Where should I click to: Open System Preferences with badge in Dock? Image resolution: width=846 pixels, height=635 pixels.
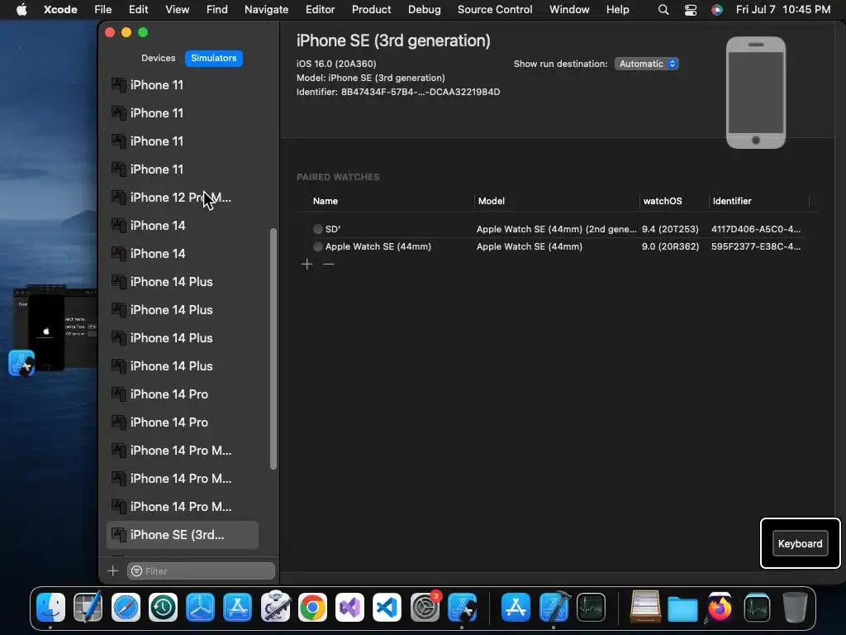pyautogui.click(x=425, y=608)
